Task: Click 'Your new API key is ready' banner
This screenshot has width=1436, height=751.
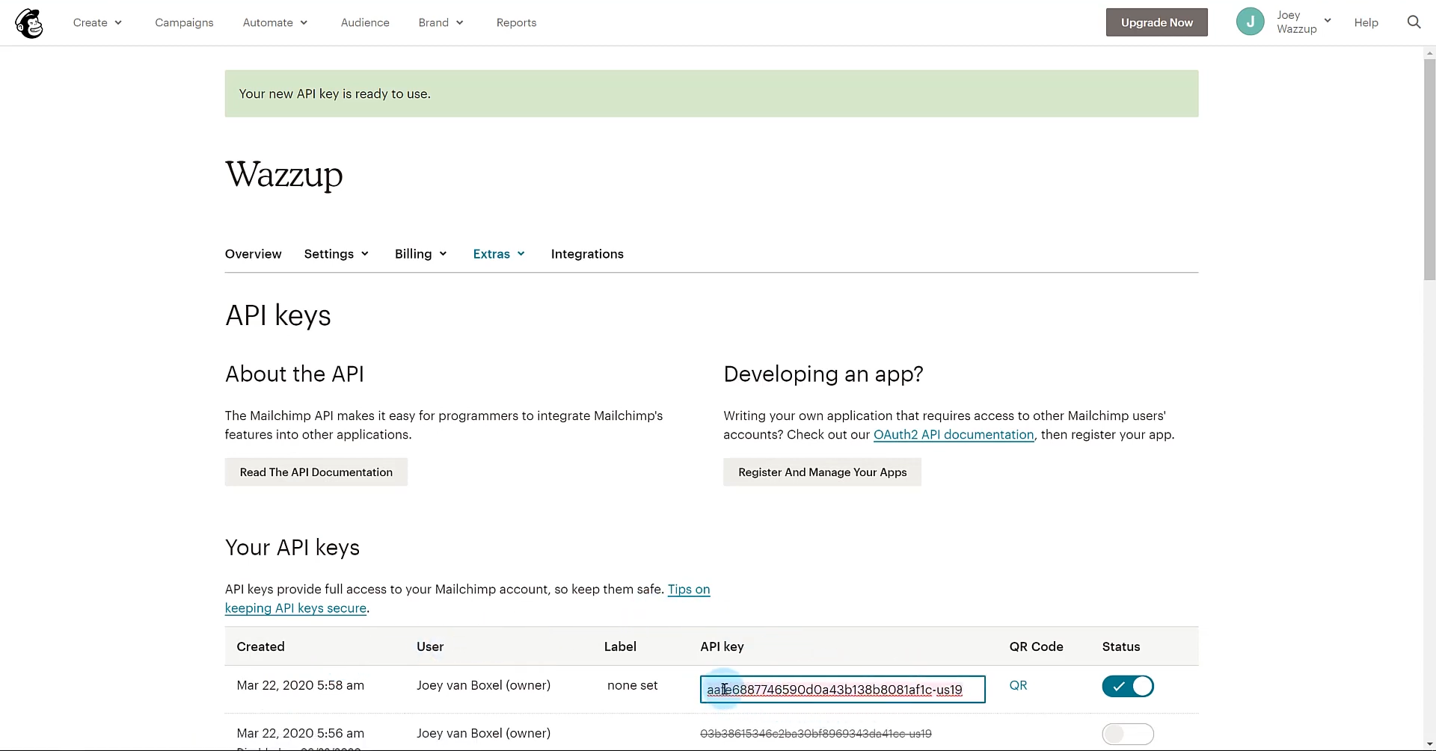Action: [x=711, y=93]
